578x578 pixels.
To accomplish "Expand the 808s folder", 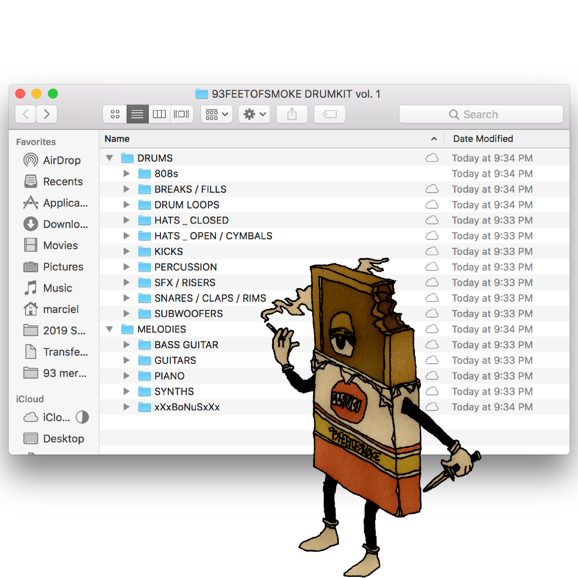I will (x=126, y=174).
